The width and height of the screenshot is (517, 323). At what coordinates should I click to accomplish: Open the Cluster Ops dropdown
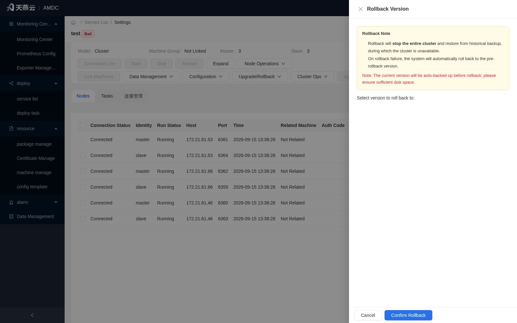coord(312,77)
